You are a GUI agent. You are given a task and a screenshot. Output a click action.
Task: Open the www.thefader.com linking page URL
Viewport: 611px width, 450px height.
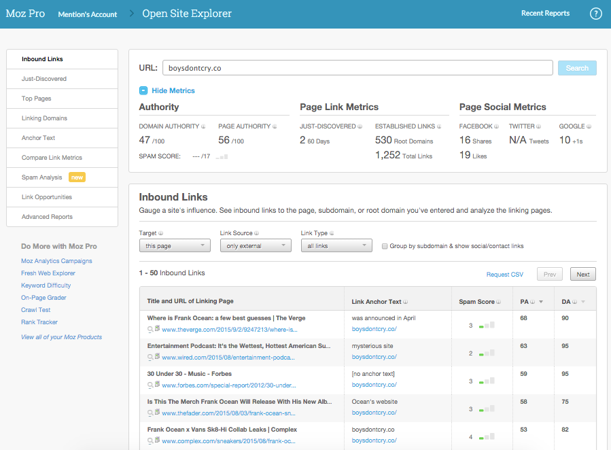coord(229,413)
